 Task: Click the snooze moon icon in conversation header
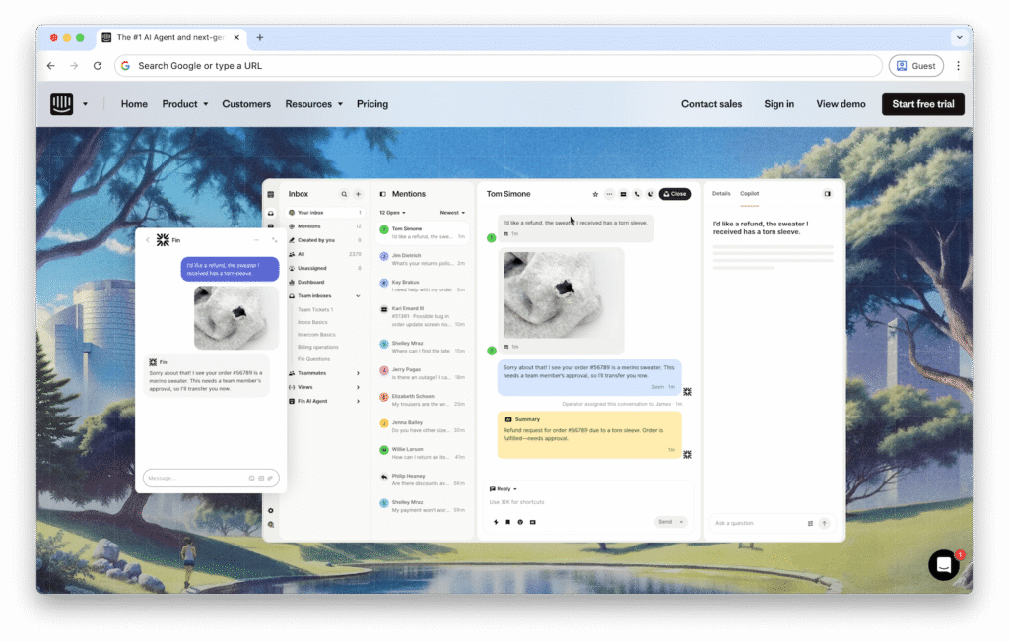coord(650,194)
